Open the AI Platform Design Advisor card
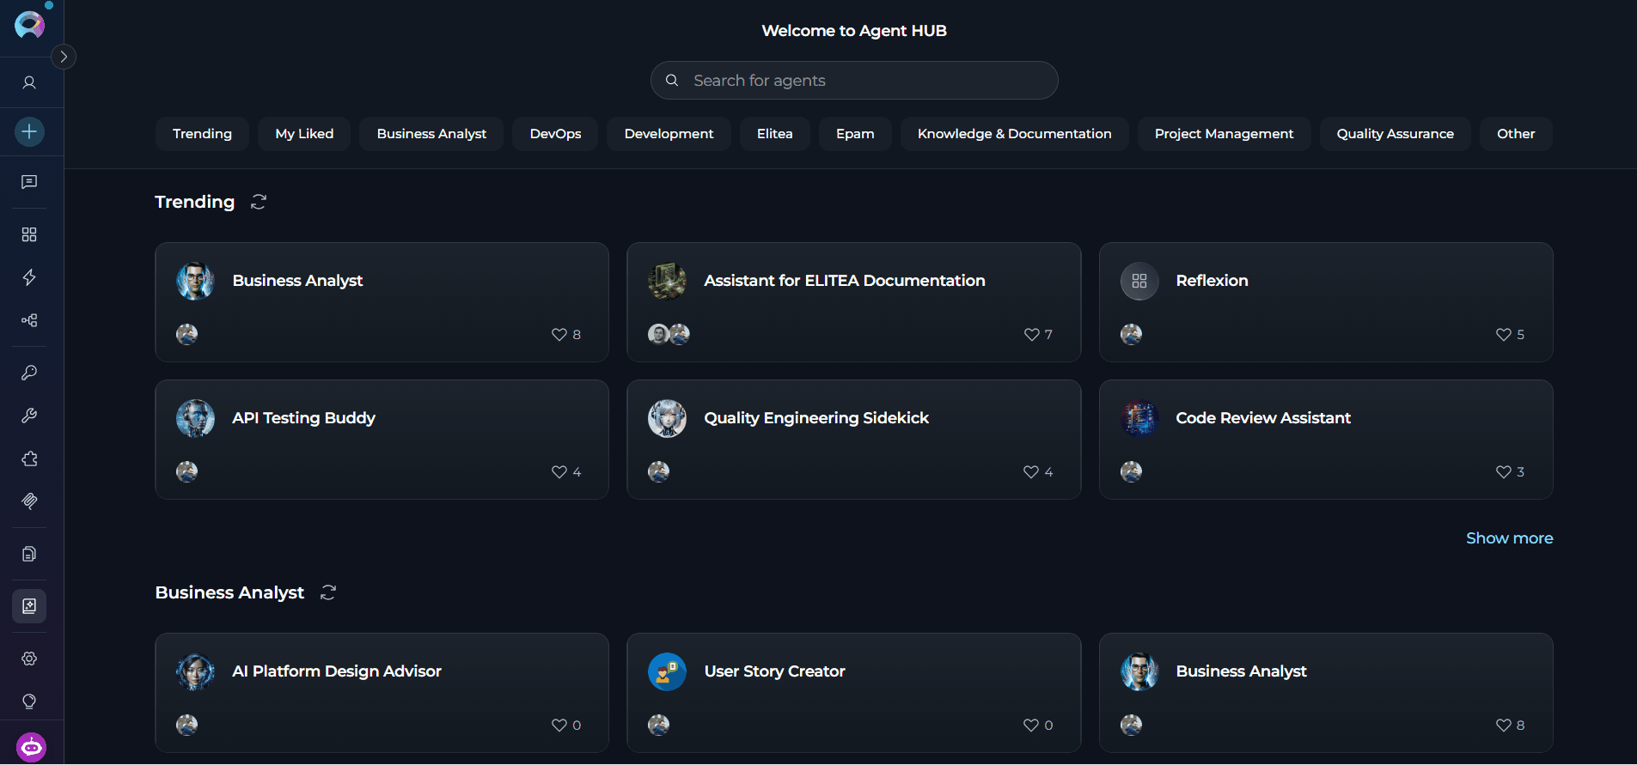Viewport: 1637px width, 765px height. pos(382,693)
